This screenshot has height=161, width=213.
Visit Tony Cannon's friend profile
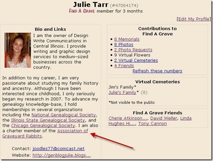pos(153,123)
